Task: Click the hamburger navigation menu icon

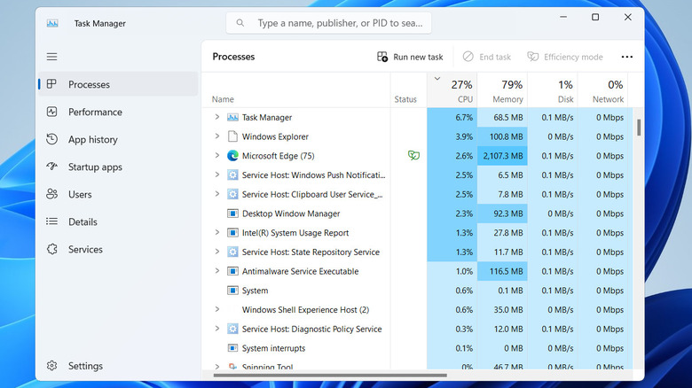Action: [x=52, y=57]
